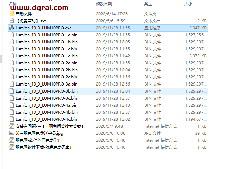
Task: Sort by the 大小 column header
Action: tap(188, 4)
